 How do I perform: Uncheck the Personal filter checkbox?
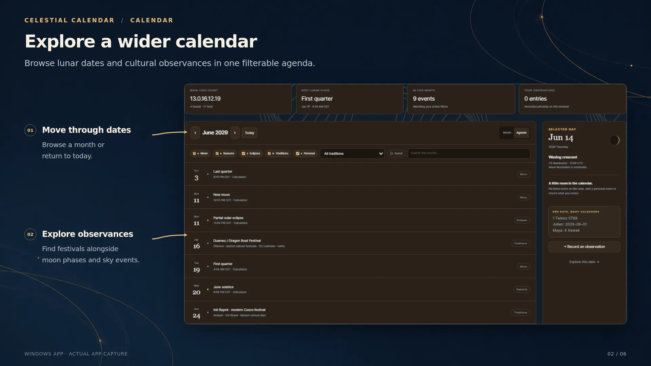click(298, 154)
